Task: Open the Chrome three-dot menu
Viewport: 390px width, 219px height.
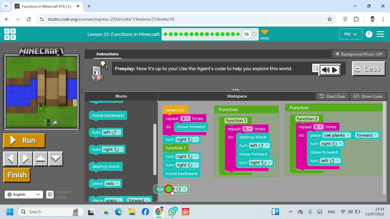Action: (383, 19)
